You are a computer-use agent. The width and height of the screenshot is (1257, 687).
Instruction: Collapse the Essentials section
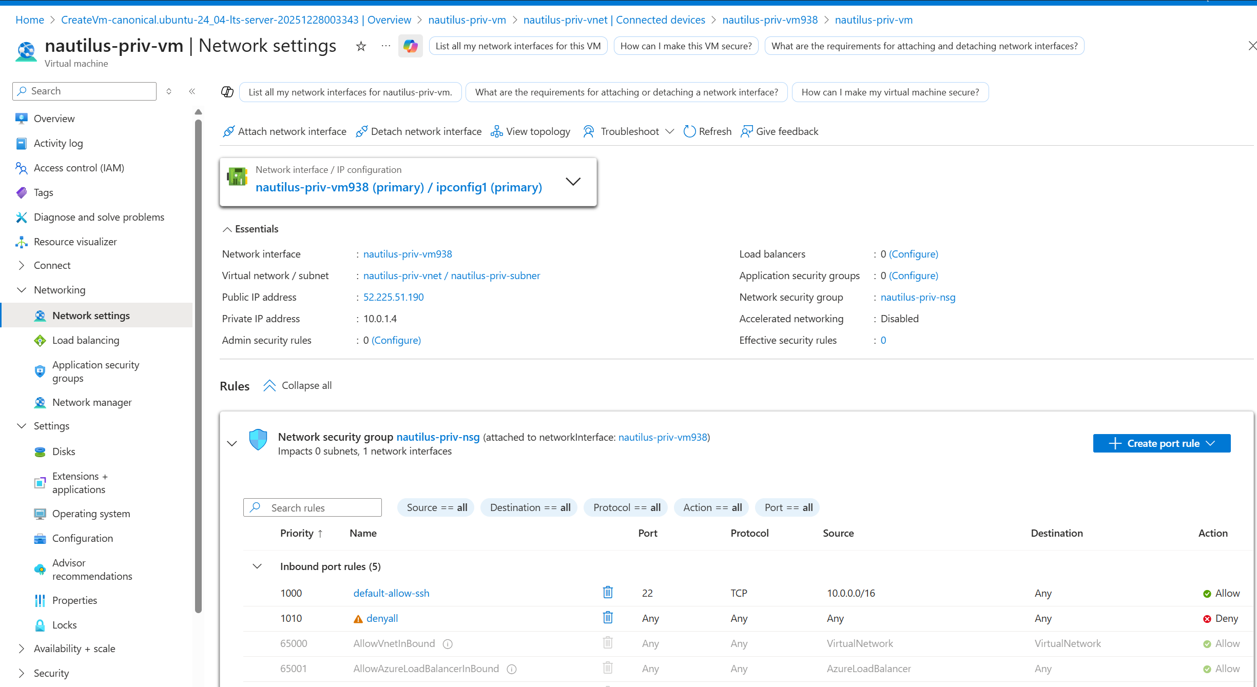pos(227,229)
